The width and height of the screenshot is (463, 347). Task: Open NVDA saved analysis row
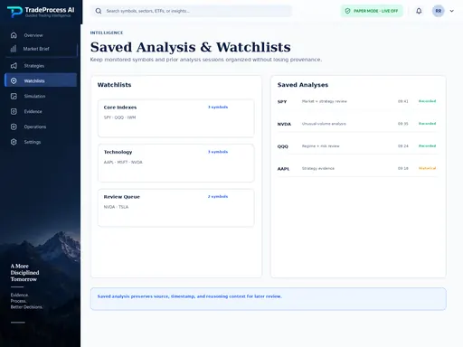[x=357, y=124]
